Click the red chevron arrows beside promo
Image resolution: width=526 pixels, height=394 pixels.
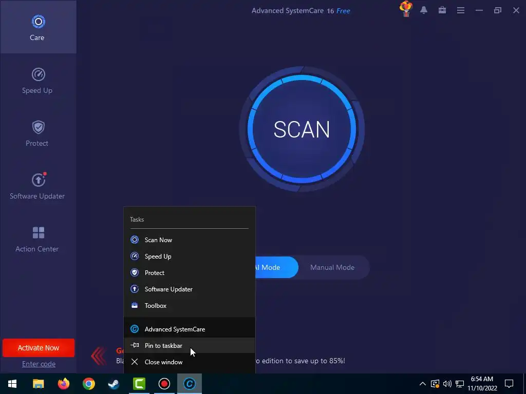(99, 356)
